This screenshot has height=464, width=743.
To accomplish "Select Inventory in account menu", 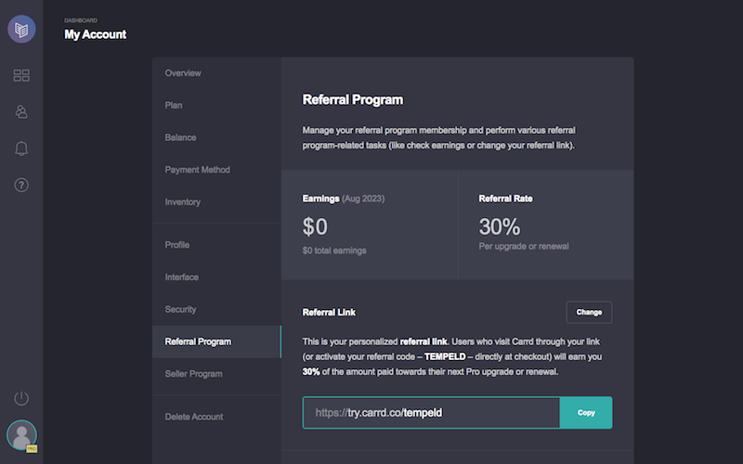I will pyautogui.click(x=183, y=201).
